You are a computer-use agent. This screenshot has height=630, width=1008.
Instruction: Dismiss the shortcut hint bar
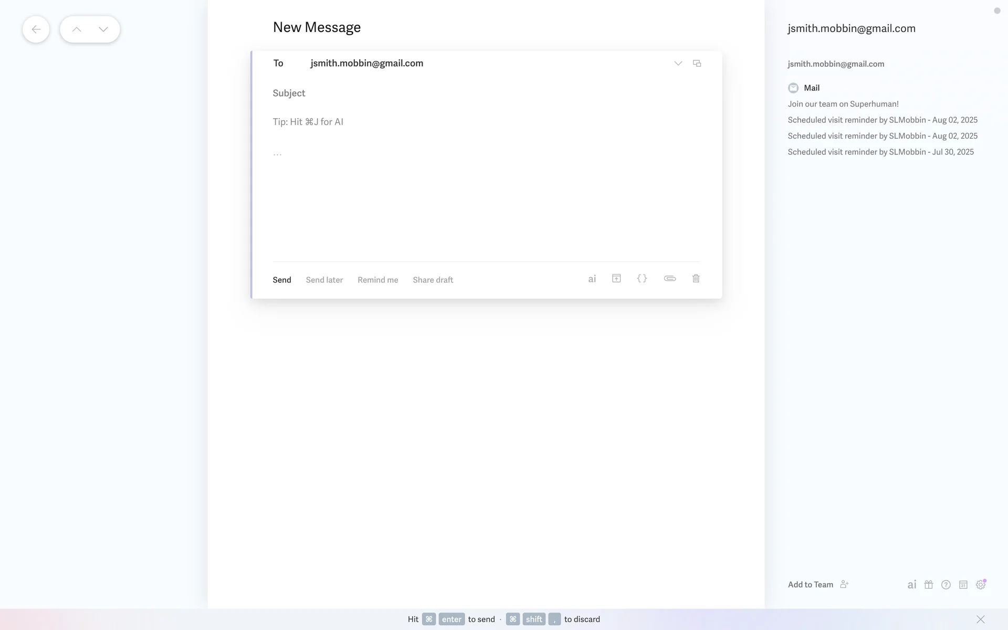tap(980, 619)
